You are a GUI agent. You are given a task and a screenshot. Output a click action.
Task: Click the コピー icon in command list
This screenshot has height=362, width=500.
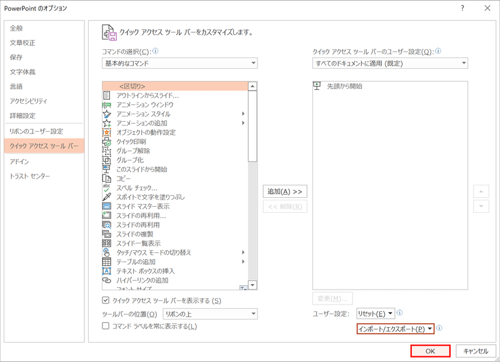(x=107, y=179)
